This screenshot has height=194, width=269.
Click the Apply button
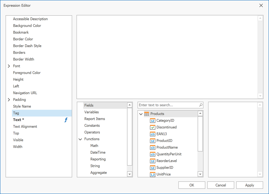point(249,185)
